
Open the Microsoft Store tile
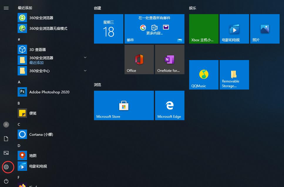coord(124,105)
